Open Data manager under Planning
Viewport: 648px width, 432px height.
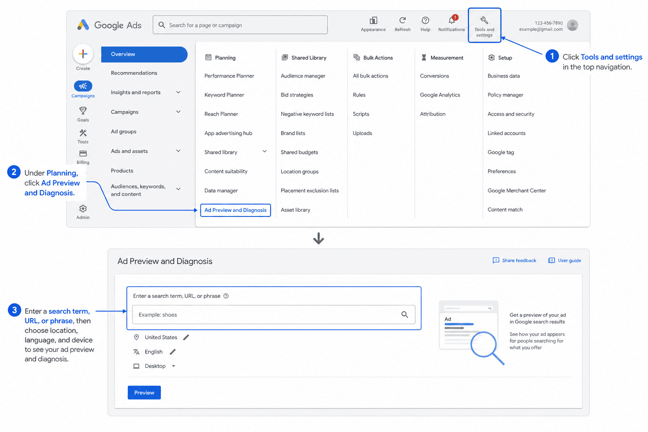click(x=221, y=191)
